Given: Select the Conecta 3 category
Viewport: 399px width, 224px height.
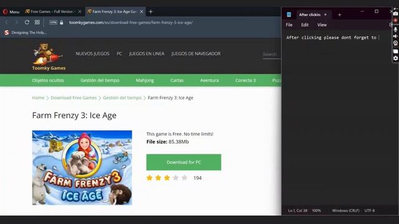Looking at the screenshot, I should coord(245,80).
